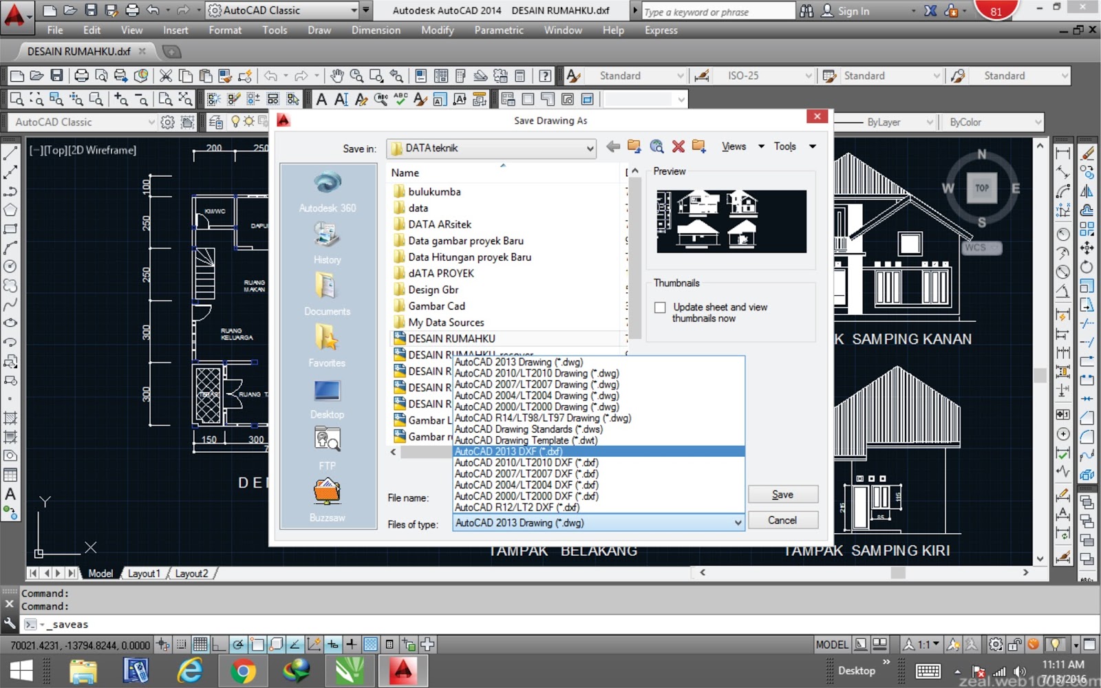Open the WCS dropdown under ViewCube
Viewport: 1101px width, 688px height.
point(982,248)
